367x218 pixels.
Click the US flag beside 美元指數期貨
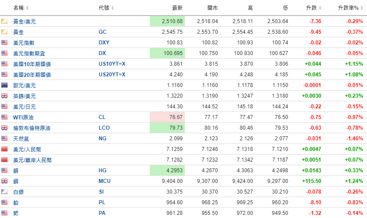click(4, 53)
